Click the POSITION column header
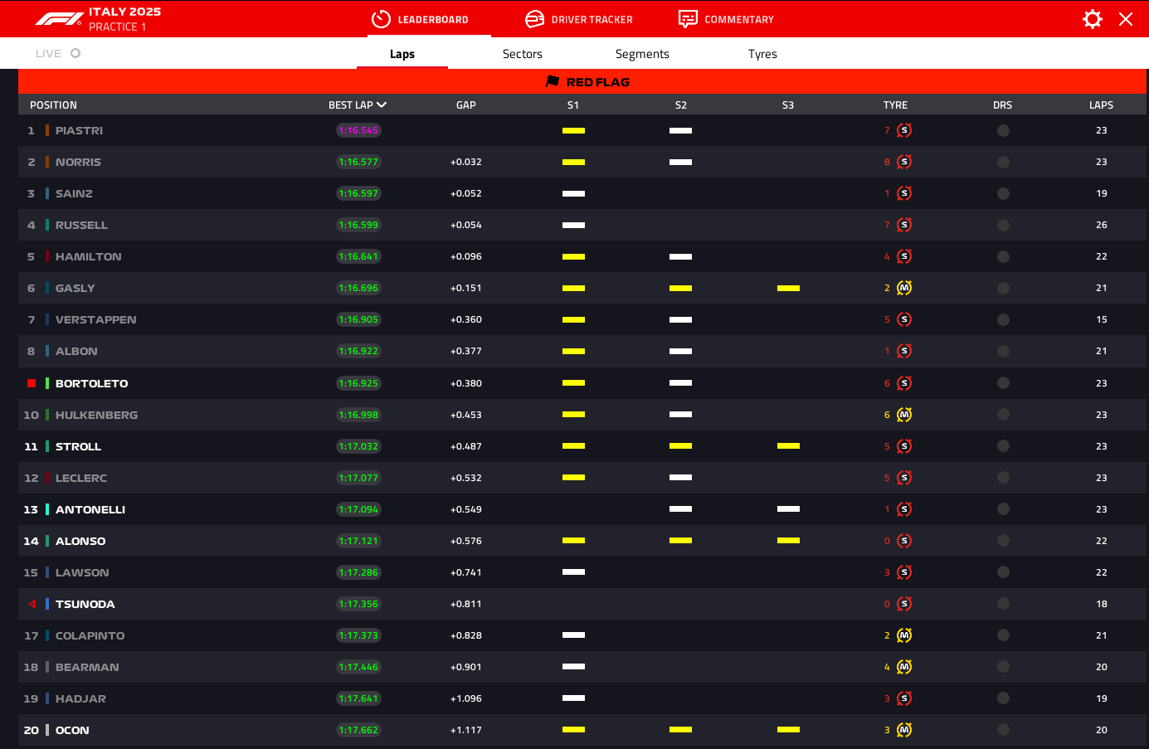Screen dimensions: 1149x749 pyautogui.click(x=53, y=105)
